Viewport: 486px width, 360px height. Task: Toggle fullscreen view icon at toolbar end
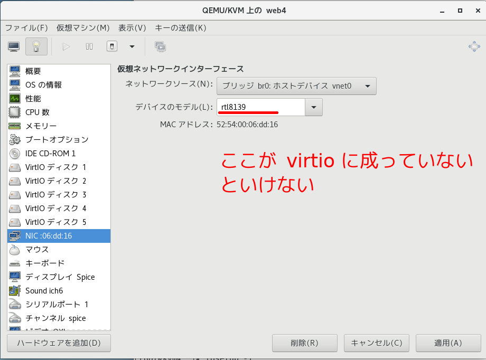pos(474,47)
